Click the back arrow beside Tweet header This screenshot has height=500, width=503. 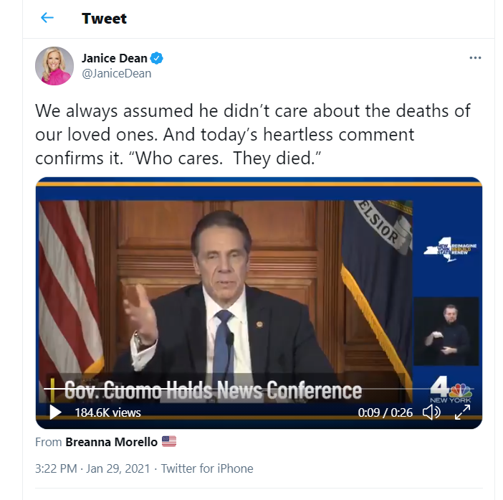point(47,18)
